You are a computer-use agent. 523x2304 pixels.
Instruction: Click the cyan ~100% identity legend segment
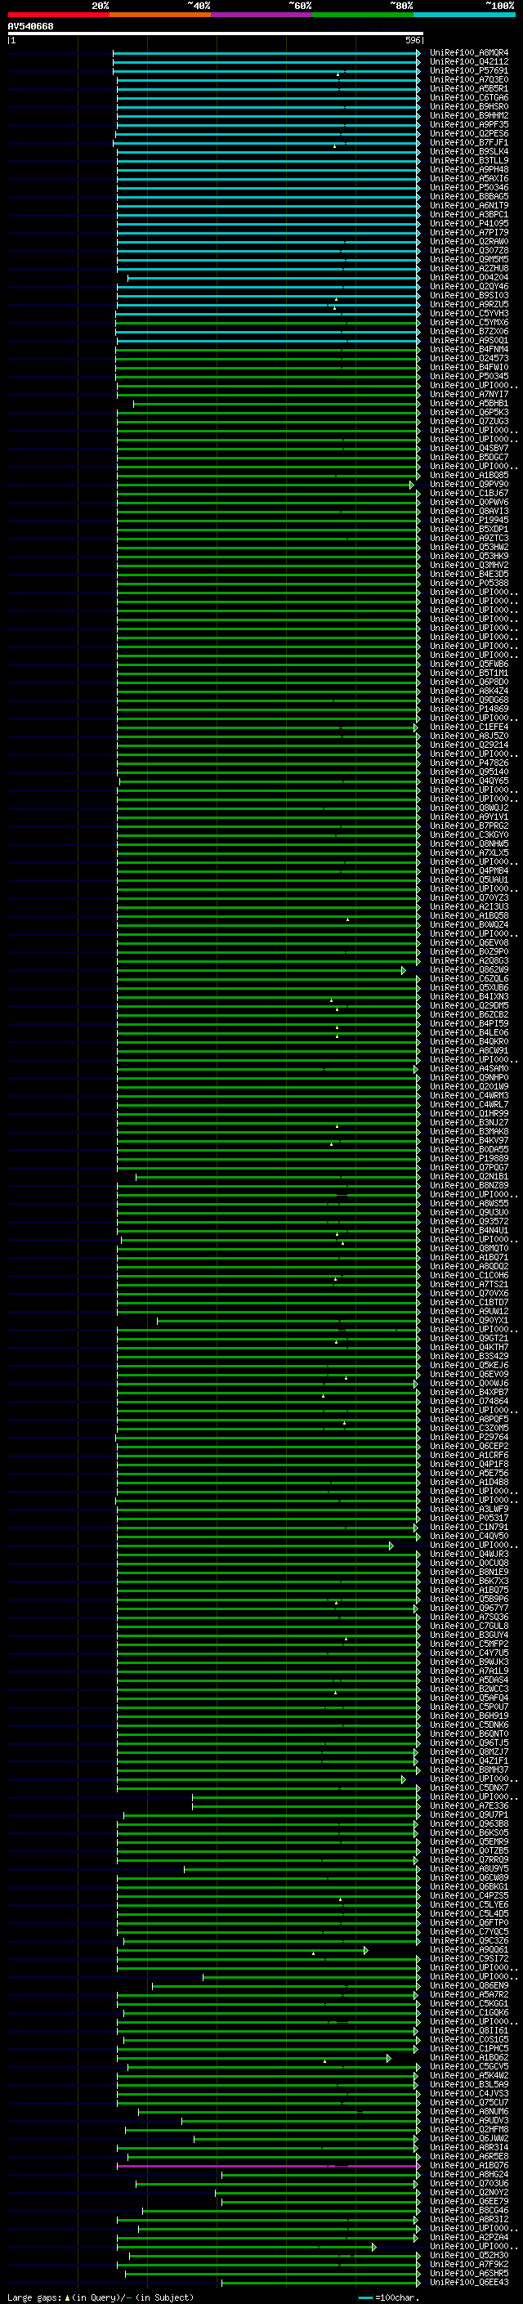pyautogui.click(x=464, y=15)
